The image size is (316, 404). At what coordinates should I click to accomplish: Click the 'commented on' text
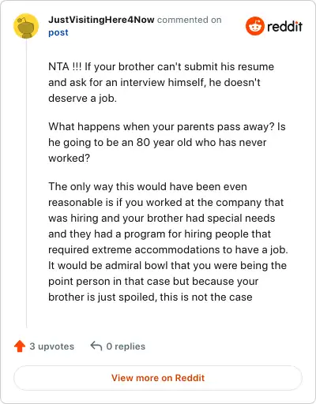(x=190, y=20)
